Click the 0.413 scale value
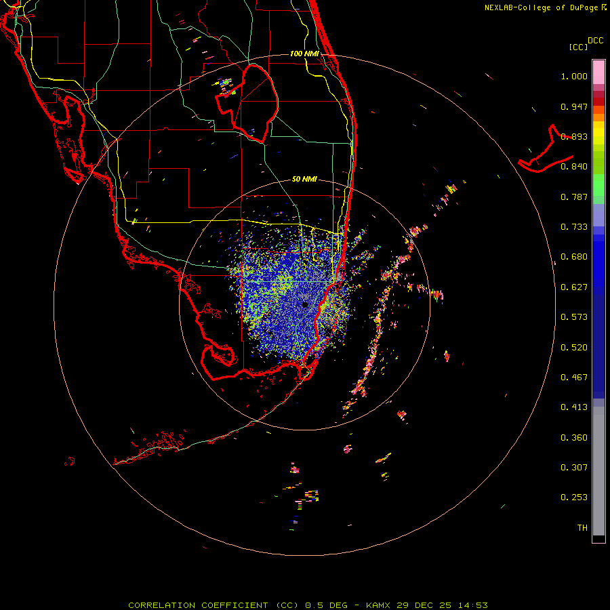The height and width of the screenshot is (610, 610). tap(574, 407)
